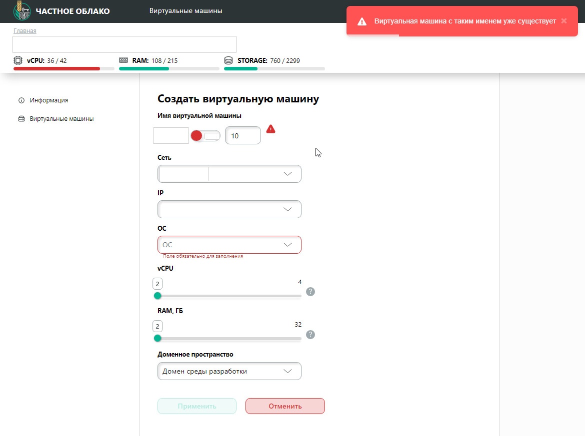Screen dimensions: 585x436
Task: Follow the Главная breadcrumb link
Action: click(x=25, y=31)
